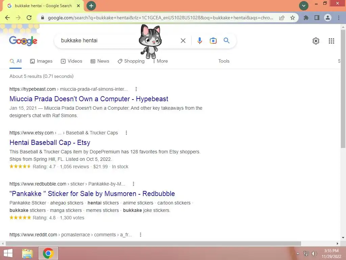Open the Hentai Baseball Cap Etsy link
The height and width of the screenshot is (260, 346).
50,143
